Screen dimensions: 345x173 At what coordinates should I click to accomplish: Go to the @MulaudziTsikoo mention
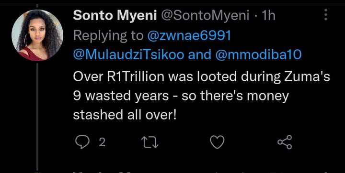coord(128,55)
